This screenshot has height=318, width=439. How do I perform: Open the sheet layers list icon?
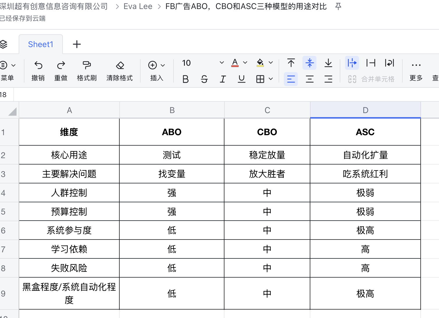coord(3,44)
